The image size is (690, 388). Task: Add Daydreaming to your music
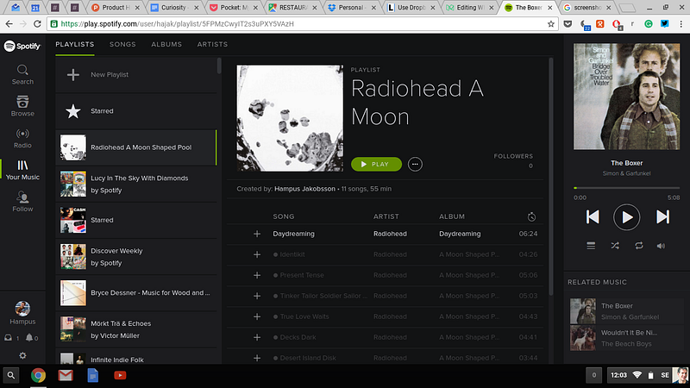257,234
